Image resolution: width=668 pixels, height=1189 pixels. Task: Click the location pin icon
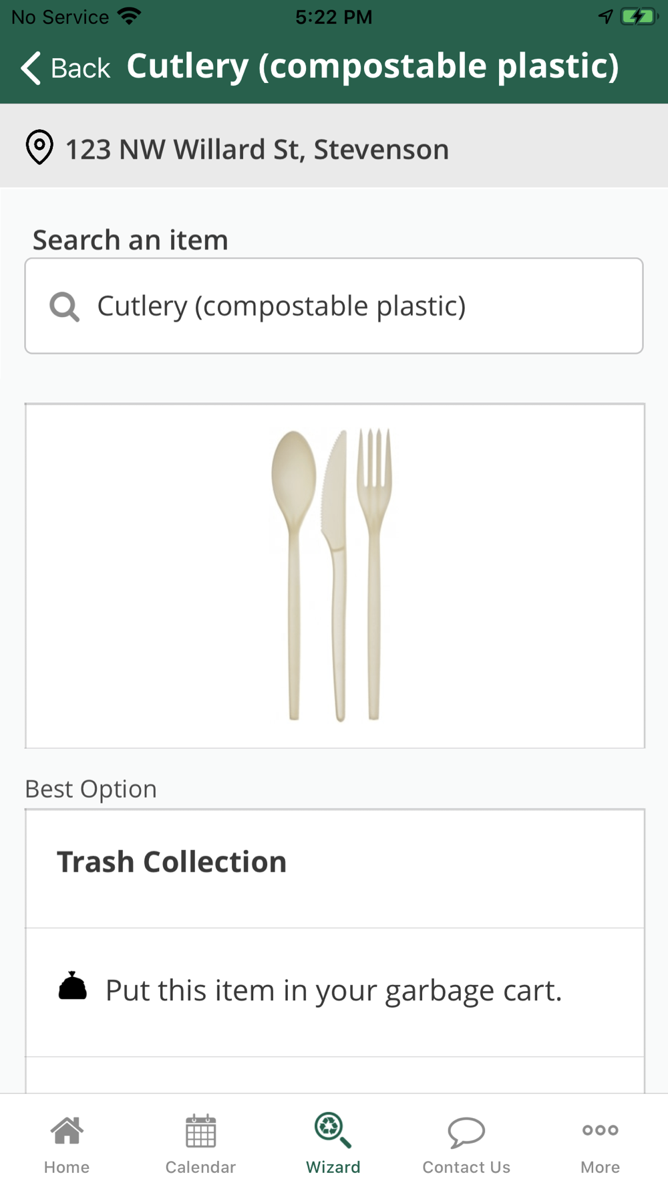point(39,147)
